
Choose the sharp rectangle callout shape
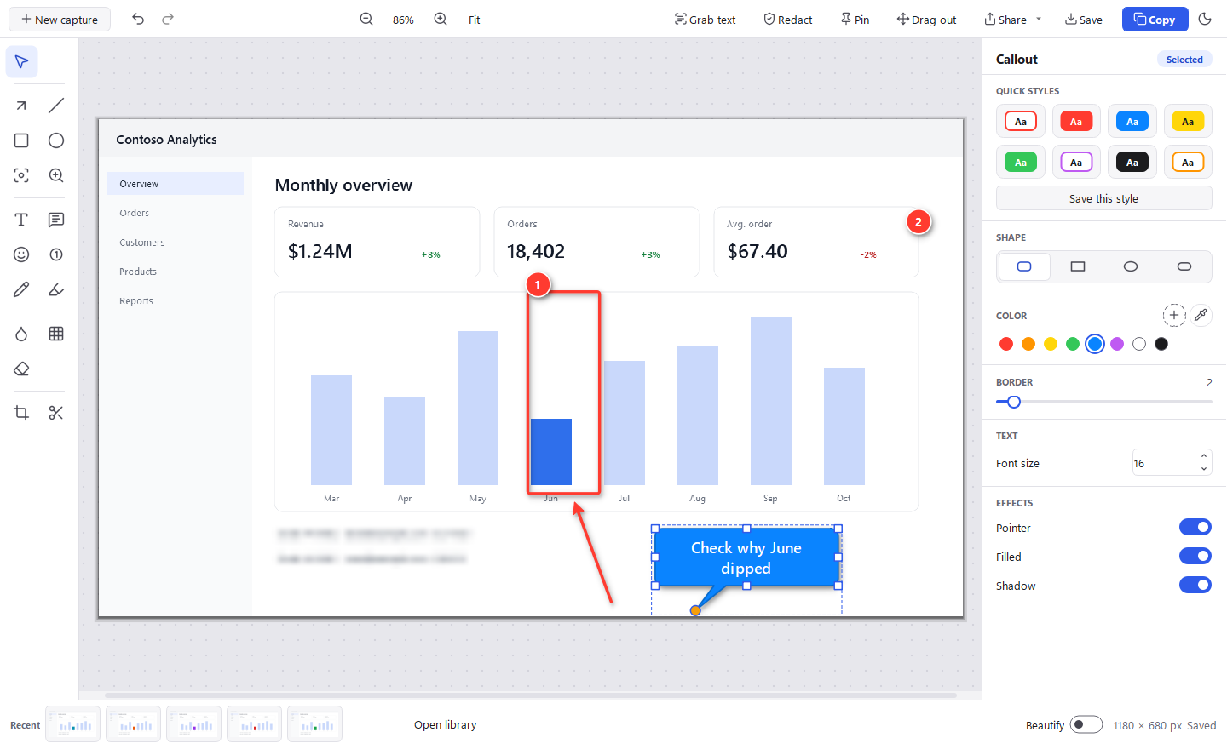click(1078, 266)
